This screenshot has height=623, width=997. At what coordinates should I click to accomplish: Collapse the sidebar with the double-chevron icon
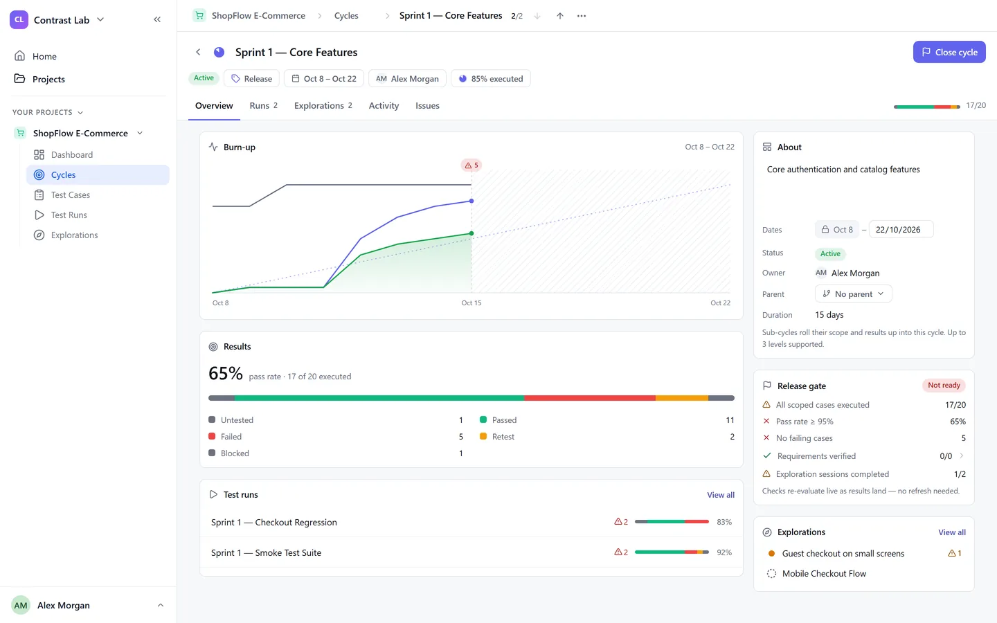[157, 19]
